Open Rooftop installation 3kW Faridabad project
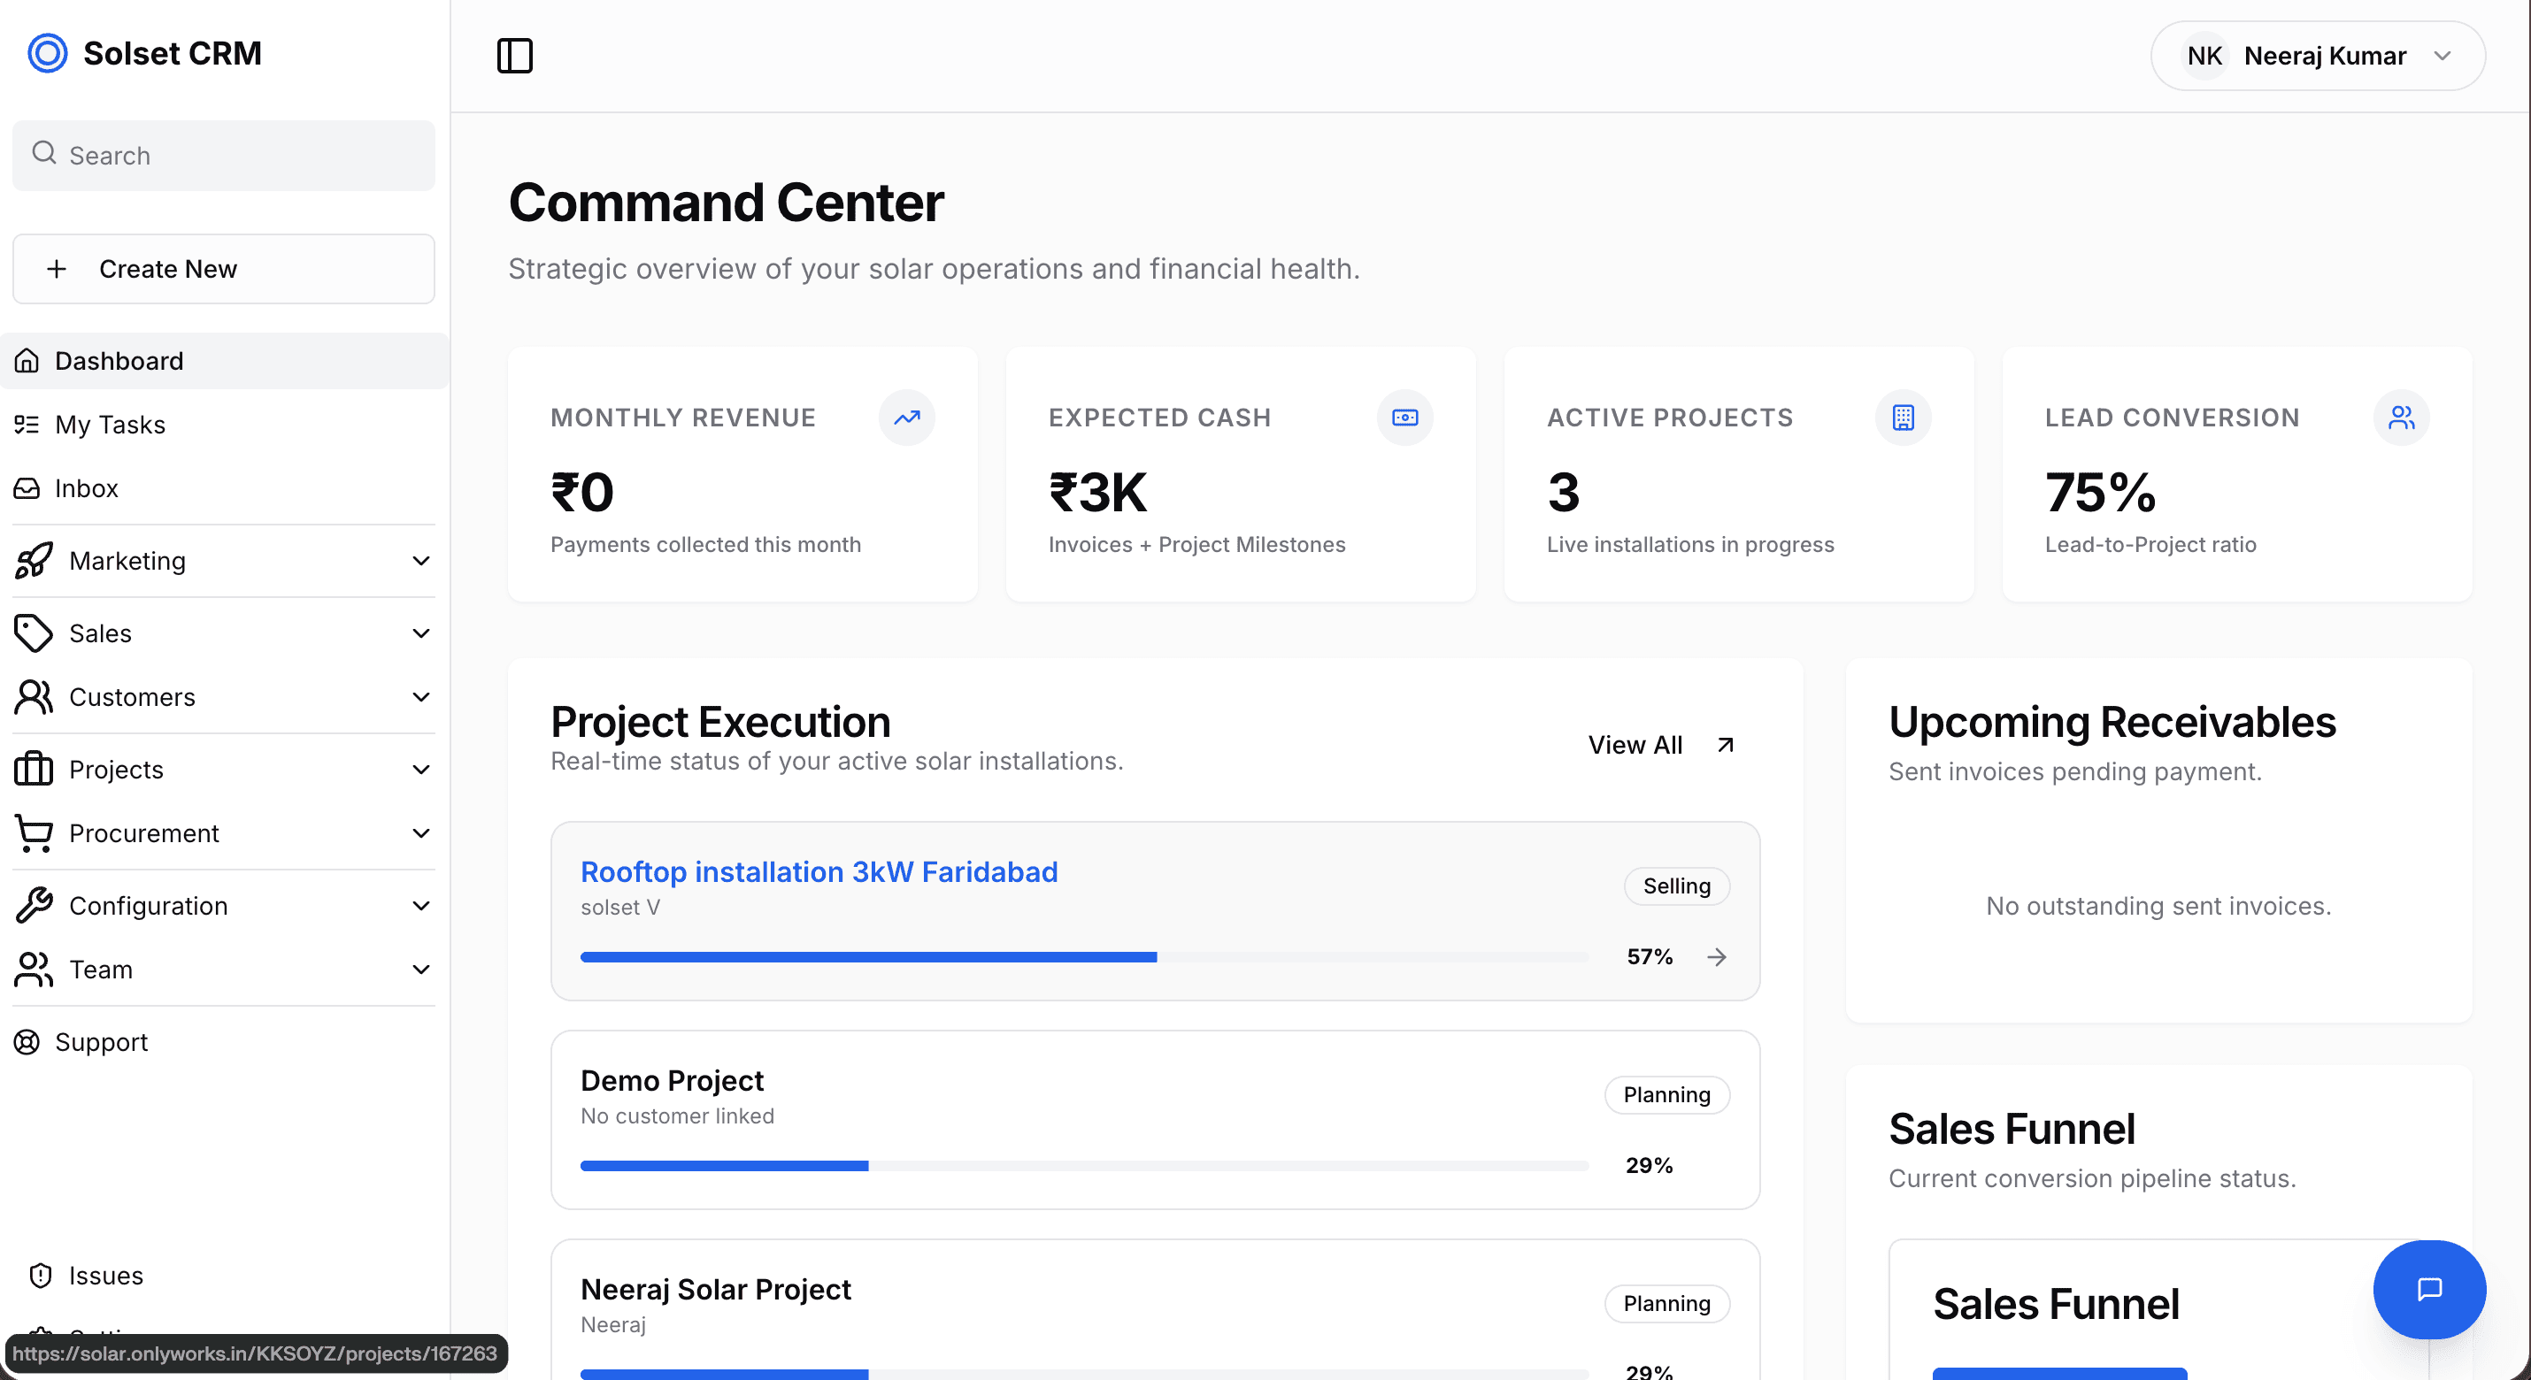Screen dimensions: 2531x1380 (x=819, y=871)
